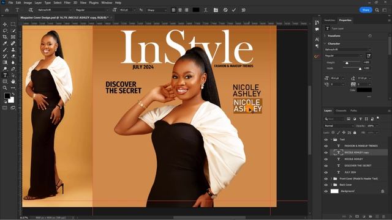Expand the Transform section in Properties
Viewport: 392px width, 220px height.
325,35
